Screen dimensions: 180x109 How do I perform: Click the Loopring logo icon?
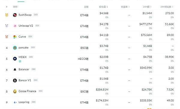coord(15,102)
